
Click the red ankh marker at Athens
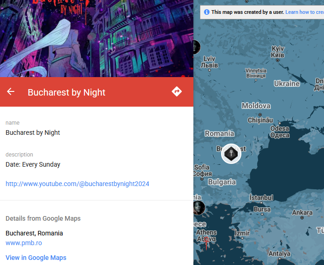(206, 242)
